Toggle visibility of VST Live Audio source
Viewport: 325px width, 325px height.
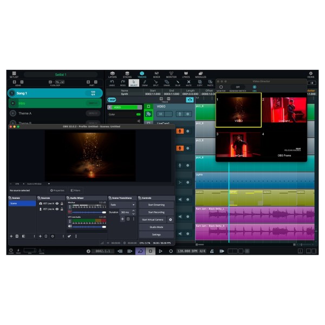(x=57, y=209)
